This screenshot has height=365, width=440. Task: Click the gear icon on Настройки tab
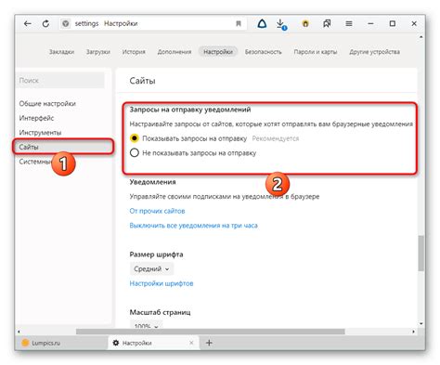click(x=116, y=343)
